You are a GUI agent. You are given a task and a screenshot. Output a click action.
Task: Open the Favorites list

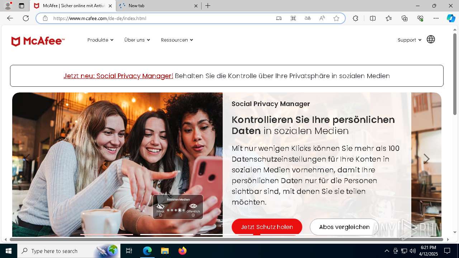click(x=389, y=18)
